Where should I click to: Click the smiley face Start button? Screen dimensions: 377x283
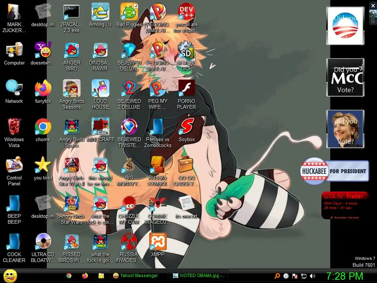point(10,276)
